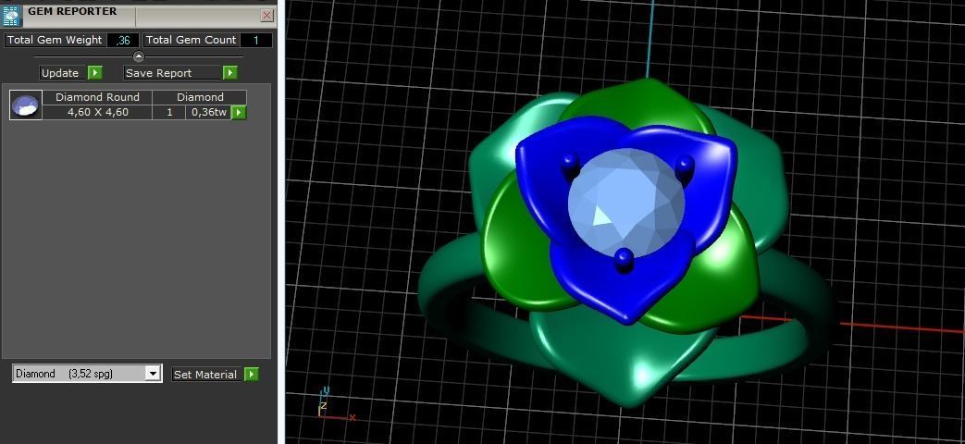Image resolution: width=965 pixels, height=444 pixels.
Task: Click the Gem Reporter panel icon
Action: tap(11, 16)
